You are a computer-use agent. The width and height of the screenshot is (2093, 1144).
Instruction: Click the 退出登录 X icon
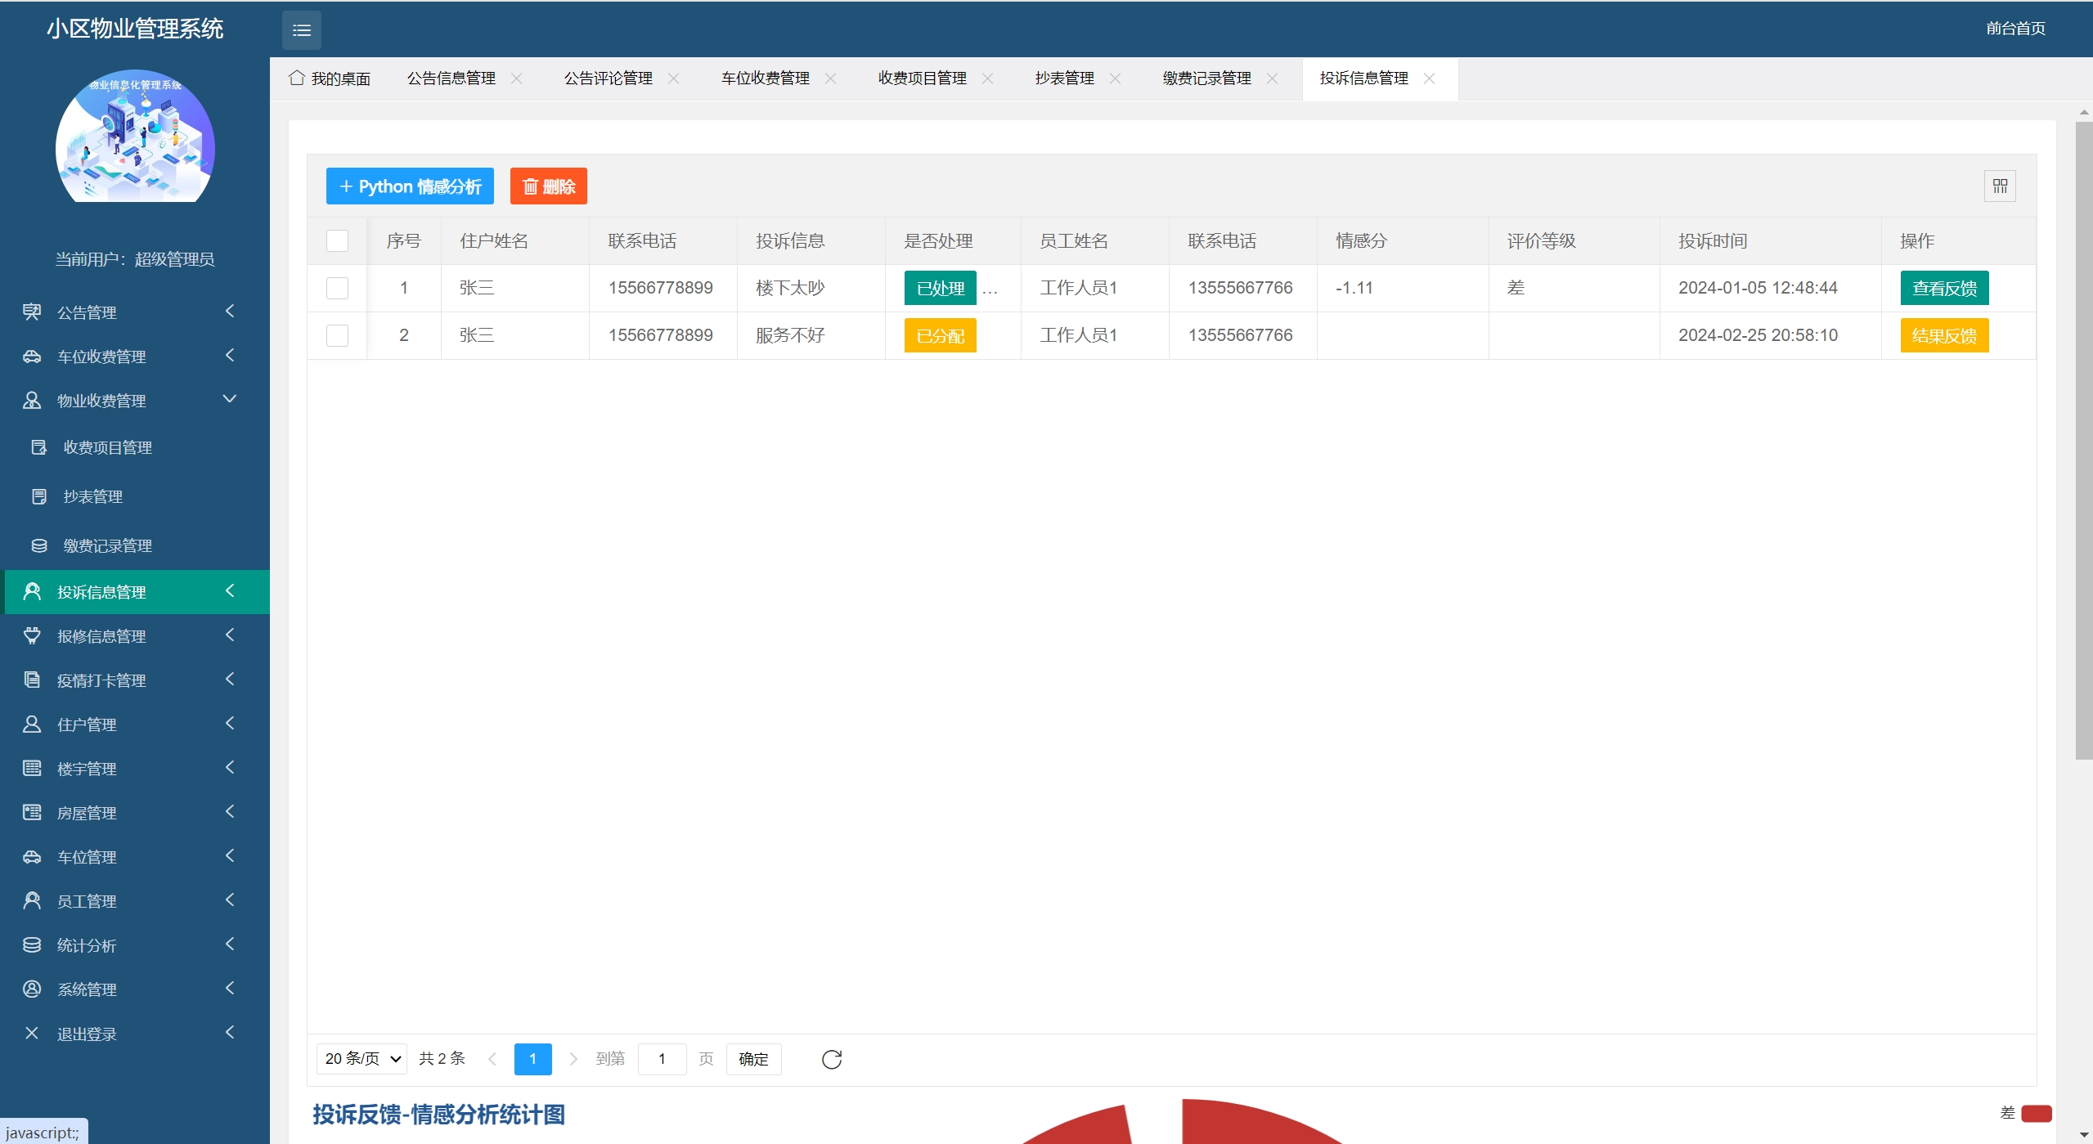pos(32,1033)
